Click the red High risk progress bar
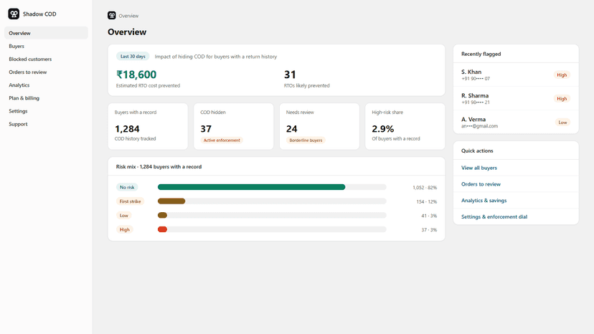594x334 pixels. [162, 229]
